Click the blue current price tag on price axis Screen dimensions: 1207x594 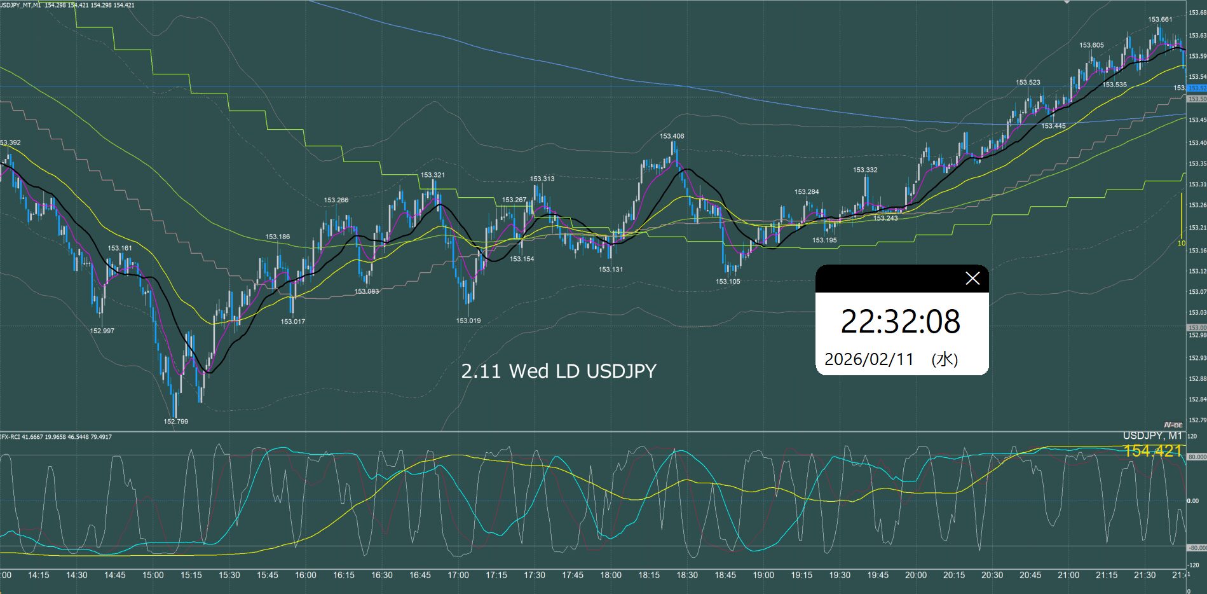point(1196,88)
